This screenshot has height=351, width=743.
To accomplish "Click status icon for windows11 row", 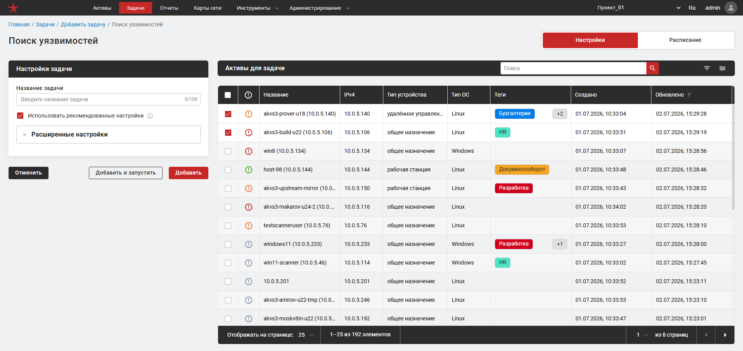I will tap(249, 244).
